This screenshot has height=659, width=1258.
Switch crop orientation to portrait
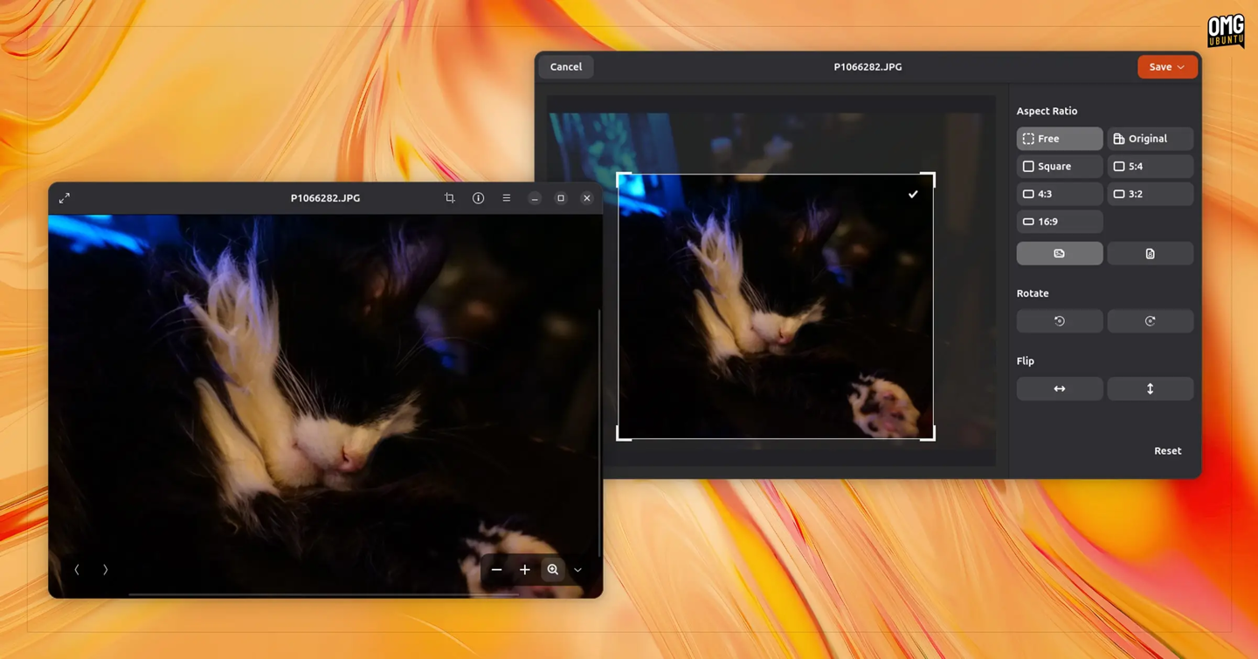pos(1151,254)
